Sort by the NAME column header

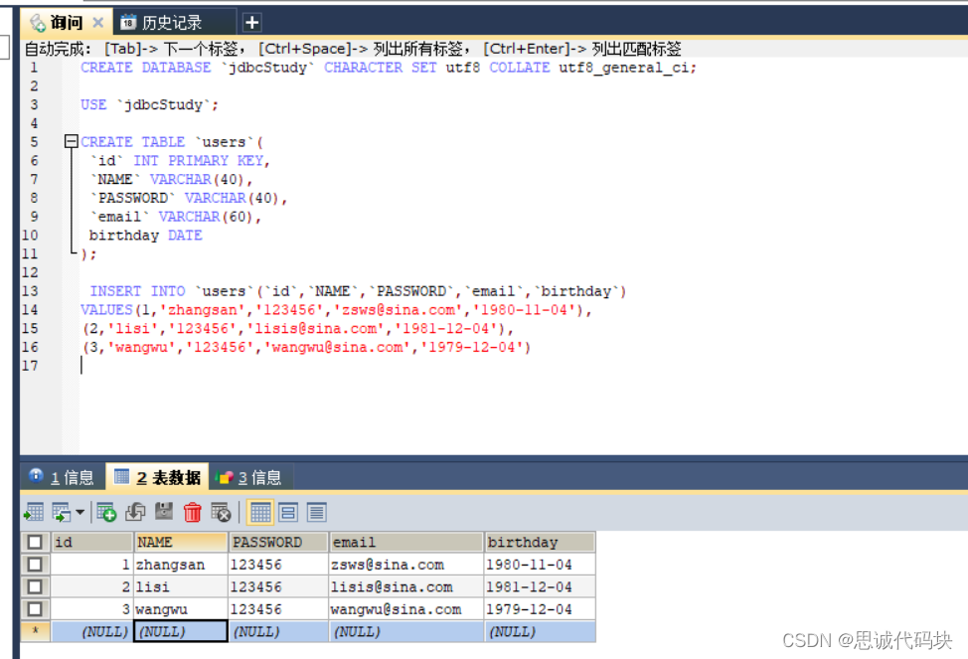(x=181, y=543)
